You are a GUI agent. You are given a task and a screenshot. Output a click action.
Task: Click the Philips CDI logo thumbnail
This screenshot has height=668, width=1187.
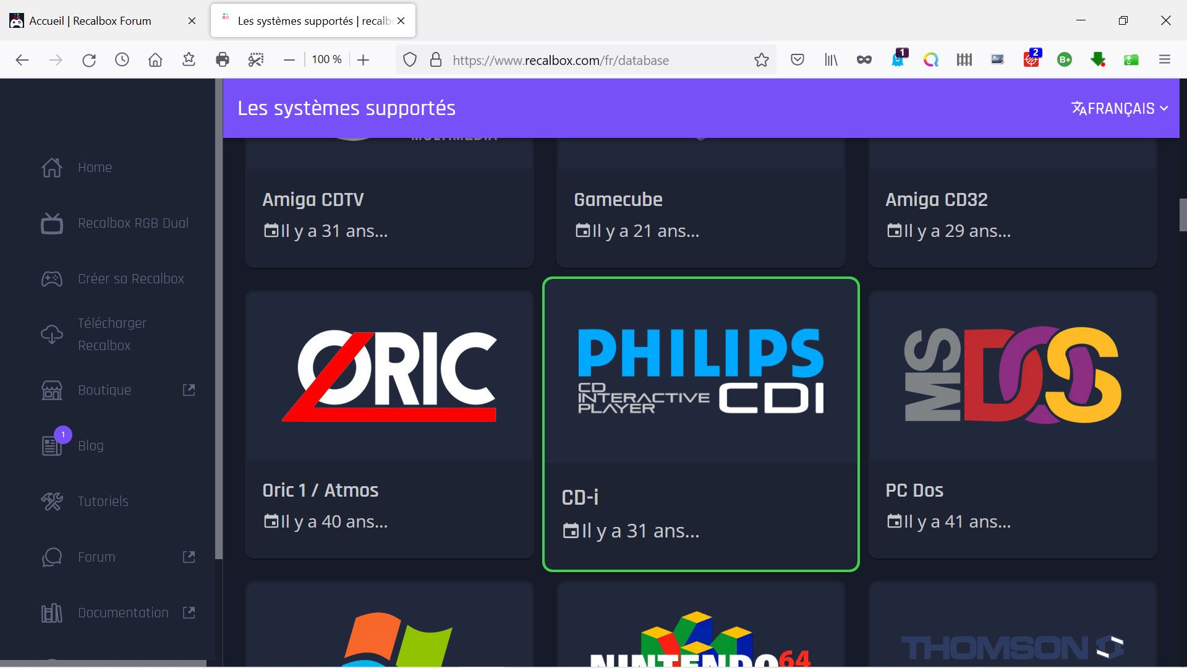[x=701, y=371]
